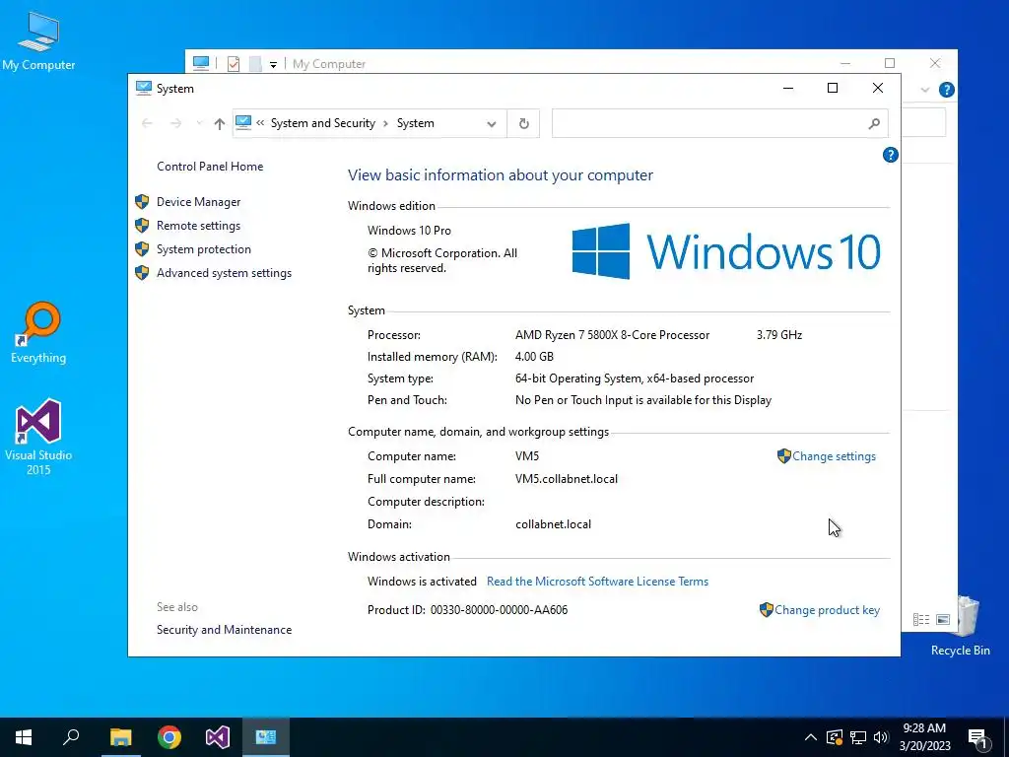Expand ribbon chevron in My Computer window

[x=925, y=90]
